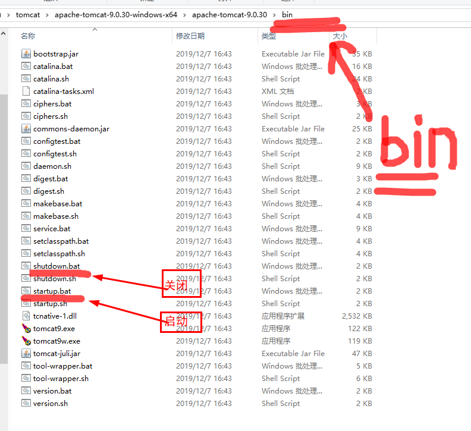Click the ciphers.sh file icon
The height and width of the screenshot is (431, 471).
26,117
